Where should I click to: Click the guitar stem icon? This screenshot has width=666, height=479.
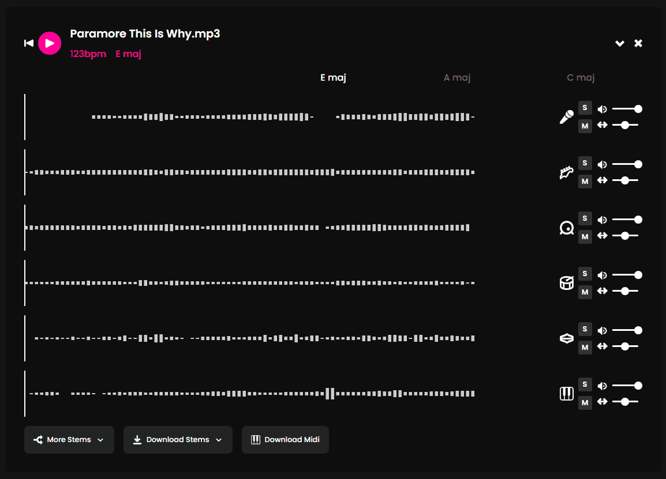pos(567,172)
